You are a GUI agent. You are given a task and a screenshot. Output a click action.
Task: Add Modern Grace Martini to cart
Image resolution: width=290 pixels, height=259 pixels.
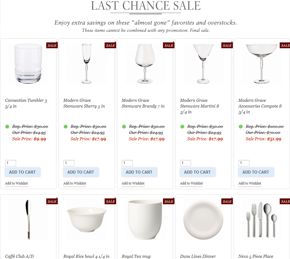pyautogui.click(x=197, y=172)
